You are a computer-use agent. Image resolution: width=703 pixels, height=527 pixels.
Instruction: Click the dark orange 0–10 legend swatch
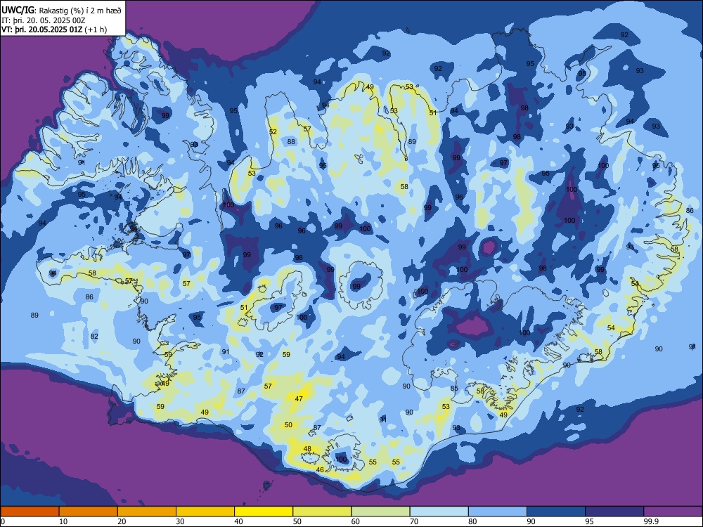point(30,512)
